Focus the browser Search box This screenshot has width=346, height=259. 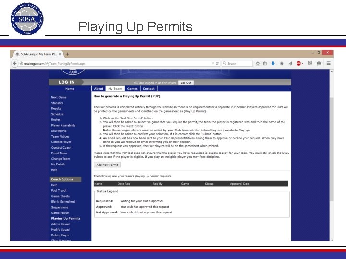pos(237,63)
